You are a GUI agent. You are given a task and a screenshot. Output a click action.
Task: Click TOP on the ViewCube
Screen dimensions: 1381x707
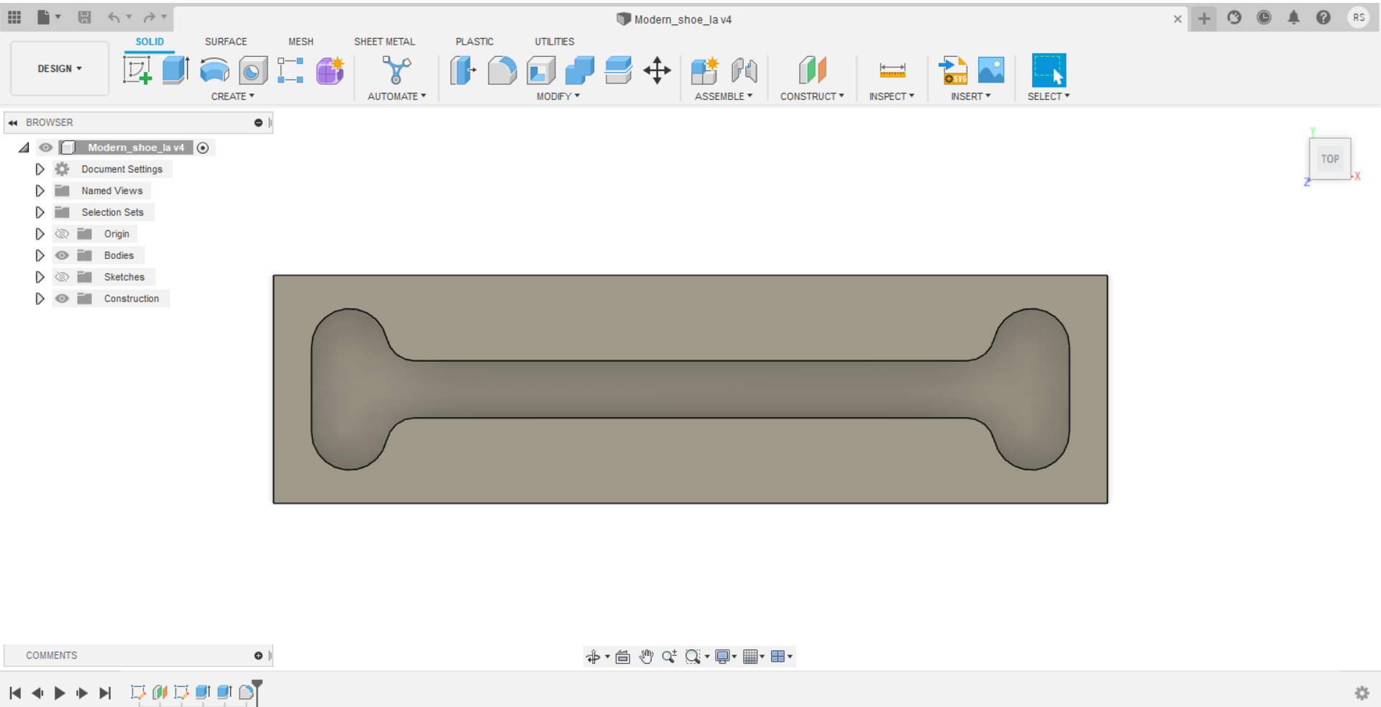(1330, 158)
